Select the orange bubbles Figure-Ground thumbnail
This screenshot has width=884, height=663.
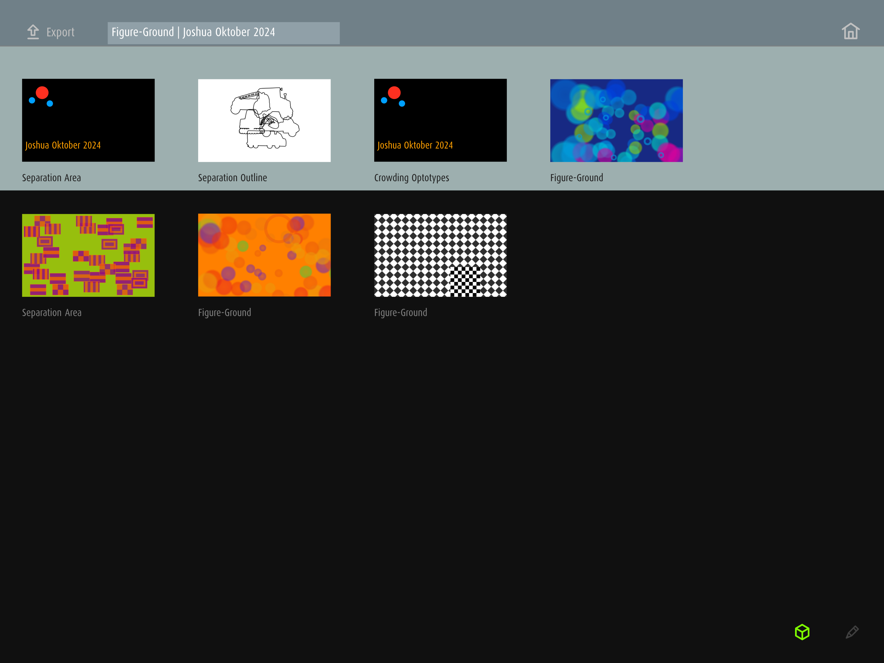tap(264, 255)
